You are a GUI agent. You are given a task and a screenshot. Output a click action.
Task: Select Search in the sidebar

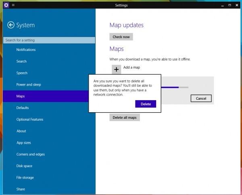point(21,61)
